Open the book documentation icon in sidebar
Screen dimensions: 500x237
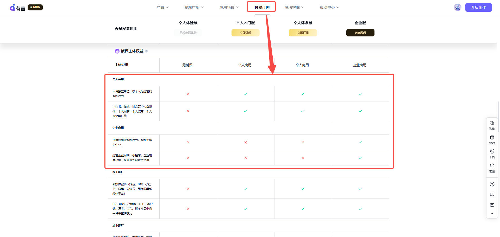[492, 194]
